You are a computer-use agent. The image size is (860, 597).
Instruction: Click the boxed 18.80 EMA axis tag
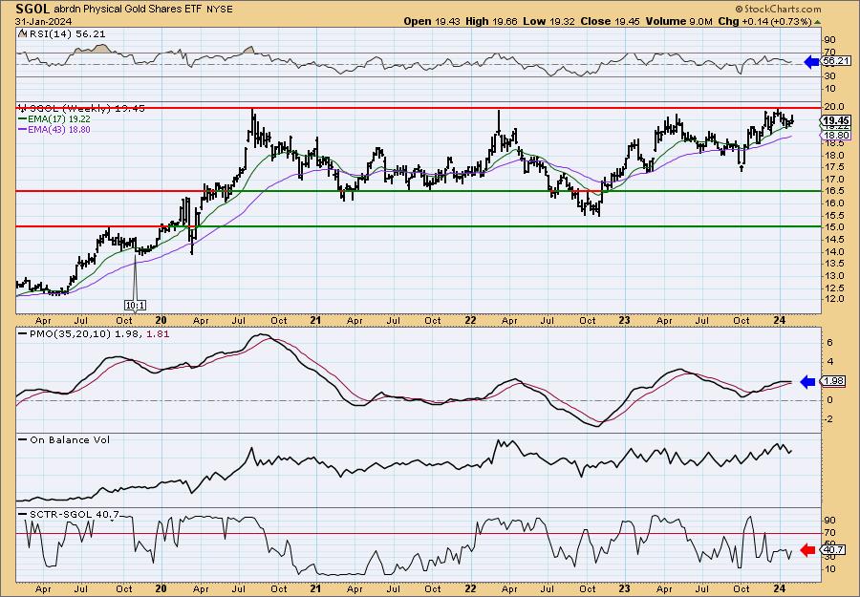[836, 136]
